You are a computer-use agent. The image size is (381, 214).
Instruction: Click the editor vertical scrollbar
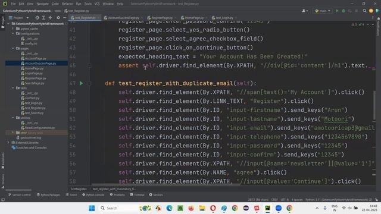[x=374, y=106]
